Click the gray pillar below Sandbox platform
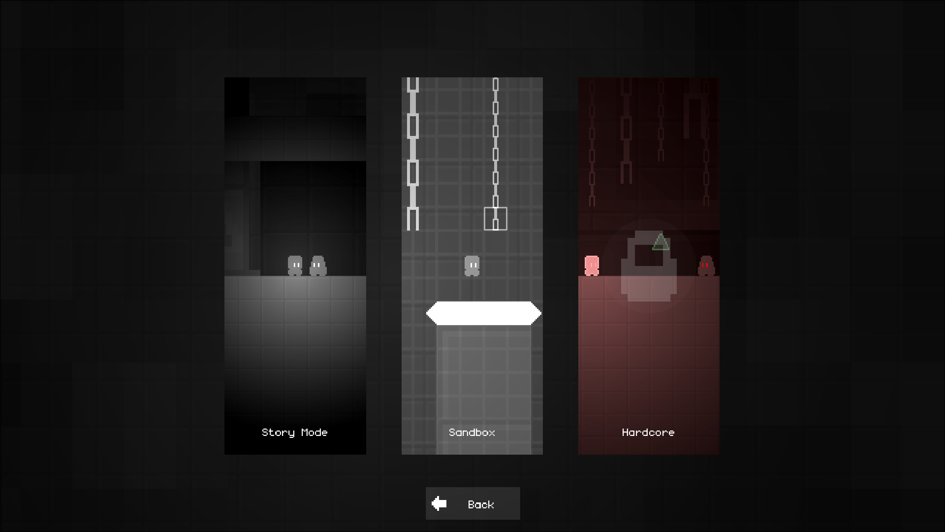This screenshot has width=945, height=532. pos(484,390)
